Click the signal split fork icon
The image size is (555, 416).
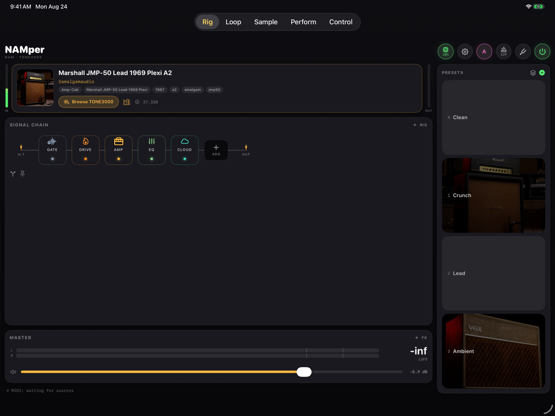pos(13,174)
